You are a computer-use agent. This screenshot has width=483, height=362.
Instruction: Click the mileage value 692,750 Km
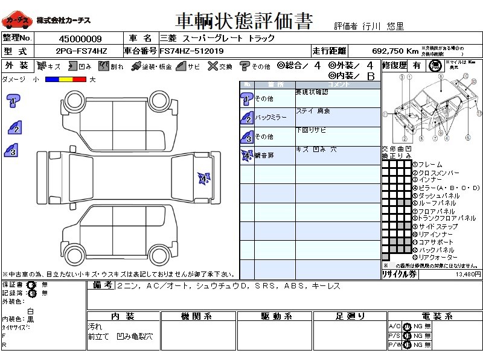395,51
